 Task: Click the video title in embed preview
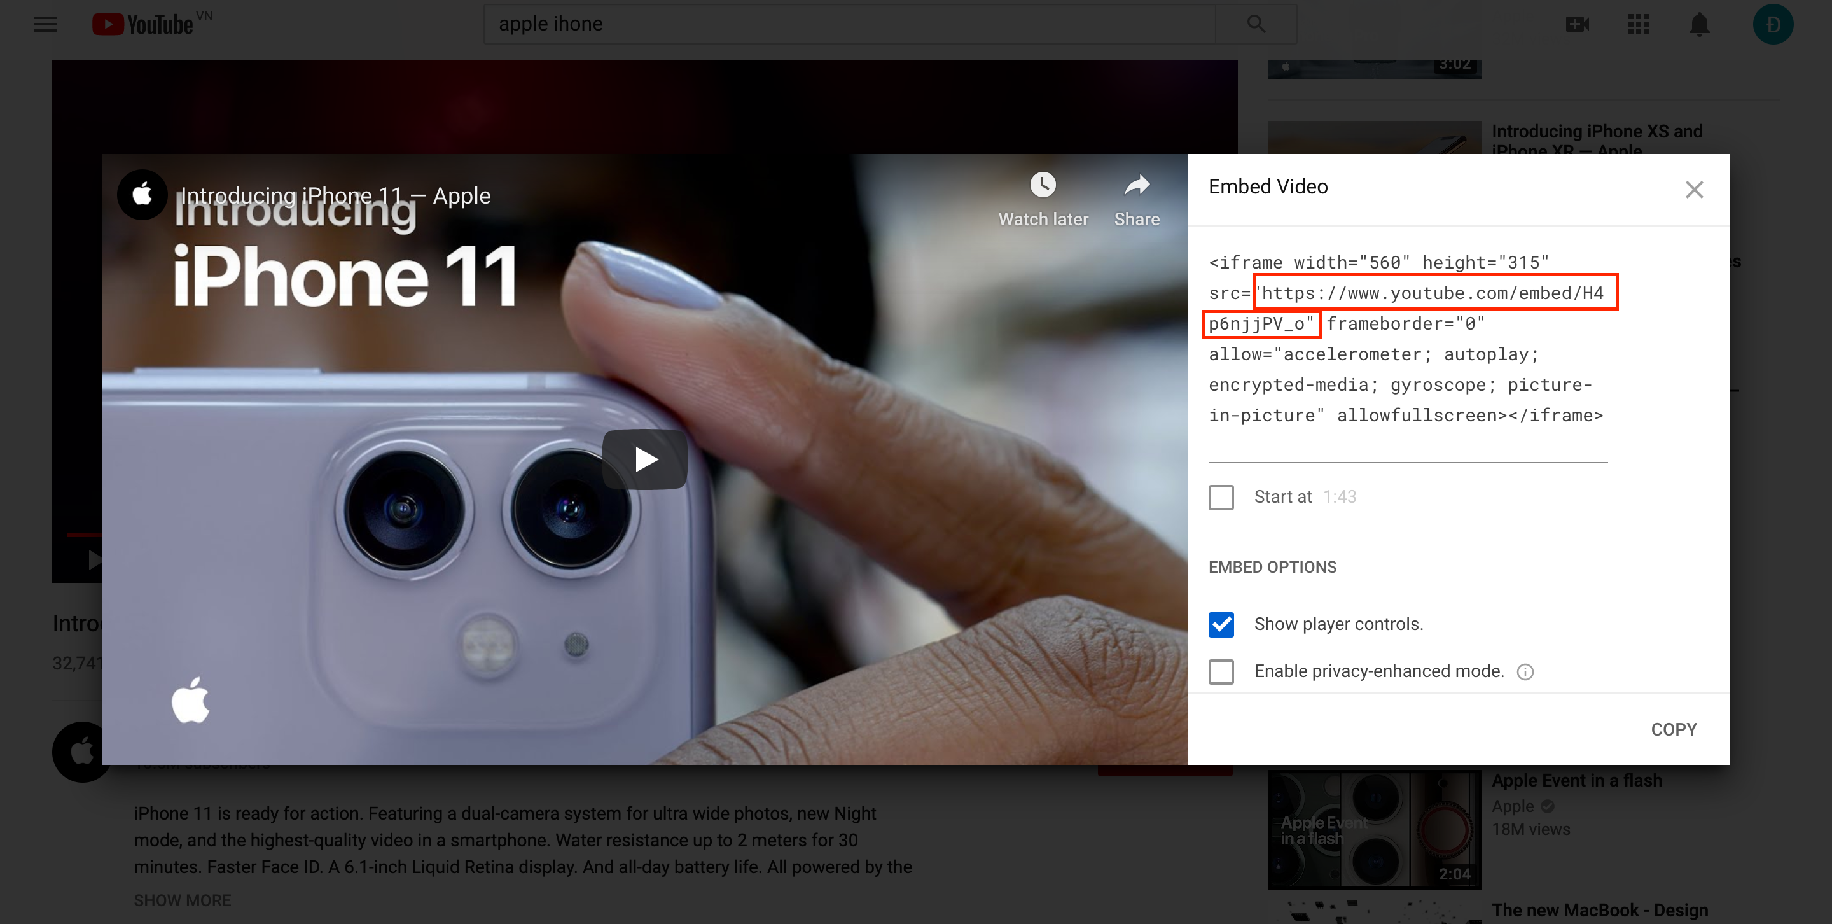pos(336,195)
